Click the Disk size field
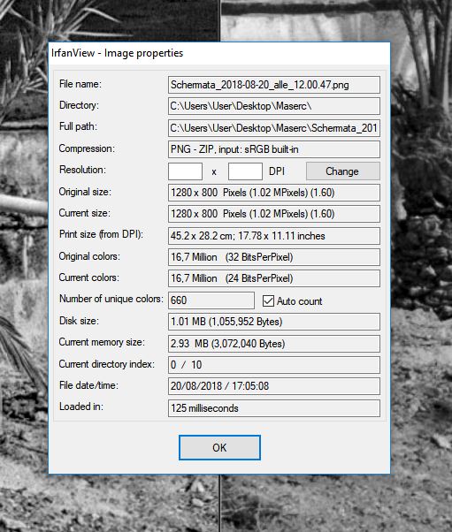452x532 pixels. pyautogui.click(x=274, y=322)
